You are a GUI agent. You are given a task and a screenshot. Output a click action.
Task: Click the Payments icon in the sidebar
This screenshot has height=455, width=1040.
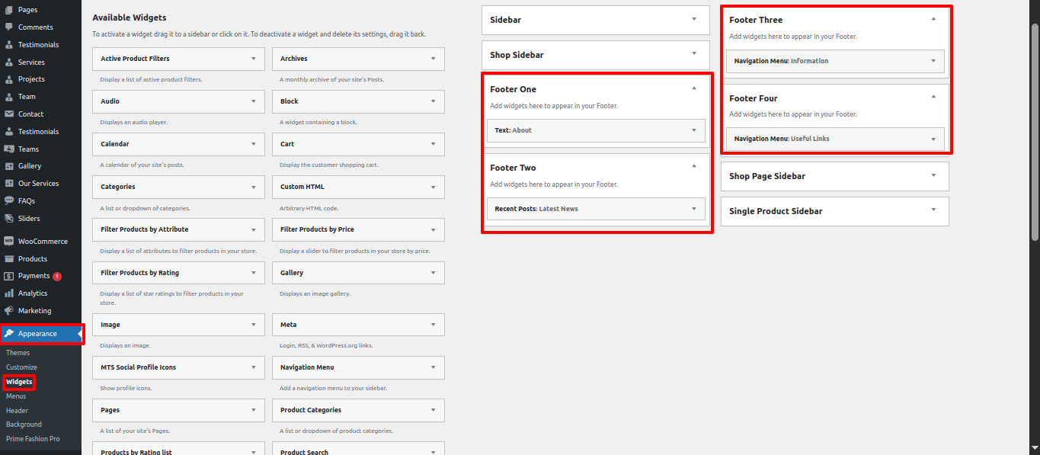[x=9, y=276]
